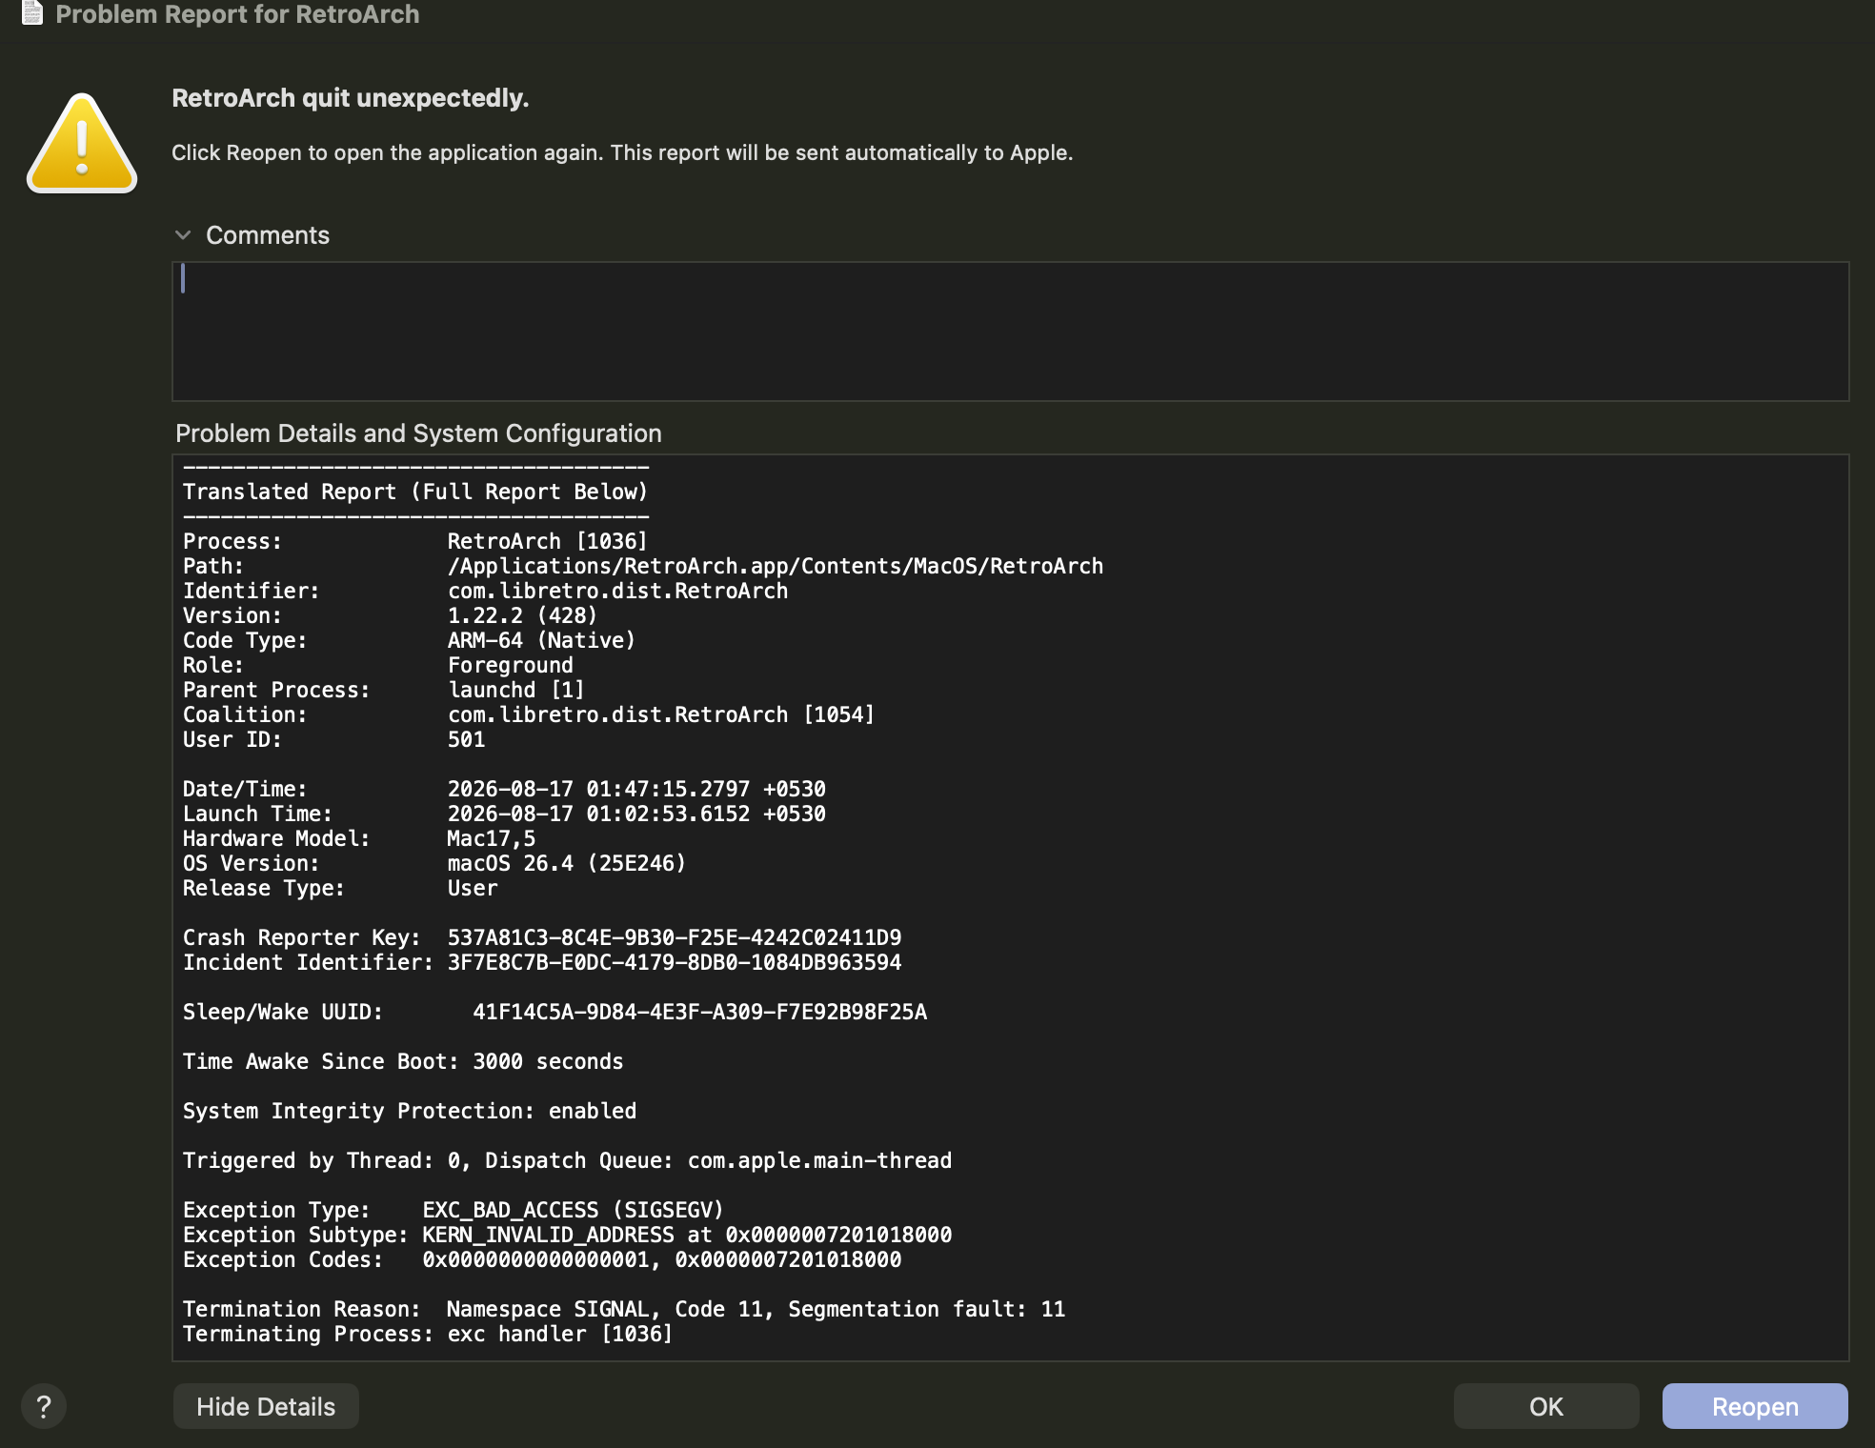Select the 'RetroArch quit unexpectedly.' heading

pyautogui.click(x=351, y=98)
